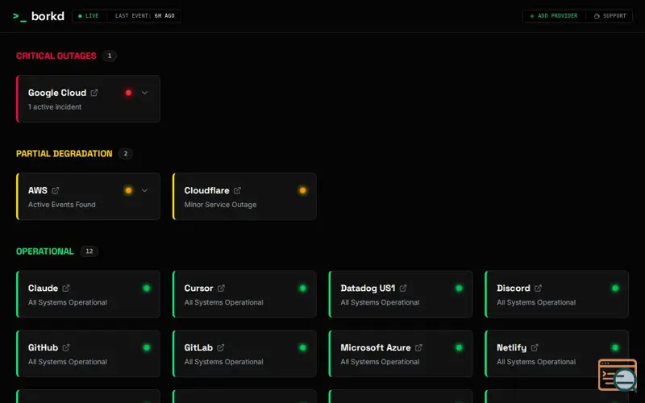Select the Microsoft Azure card title

pyautogui.click(x=376, y=347)
